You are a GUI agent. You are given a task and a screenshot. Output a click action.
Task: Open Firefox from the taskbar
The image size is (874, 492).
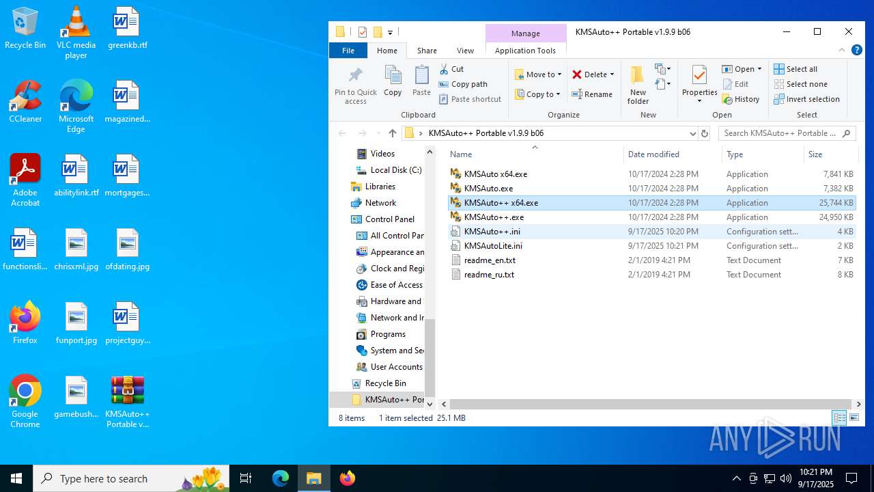pos(348,478)
